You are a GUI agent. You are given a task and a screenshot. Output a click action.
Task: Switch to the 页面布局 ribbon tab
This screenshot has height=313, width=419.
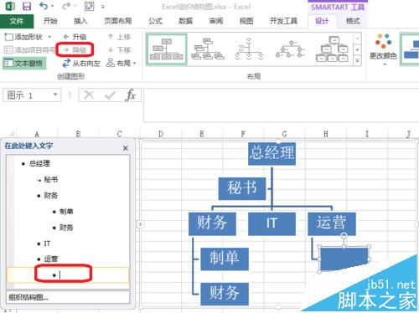pos(117,21)
